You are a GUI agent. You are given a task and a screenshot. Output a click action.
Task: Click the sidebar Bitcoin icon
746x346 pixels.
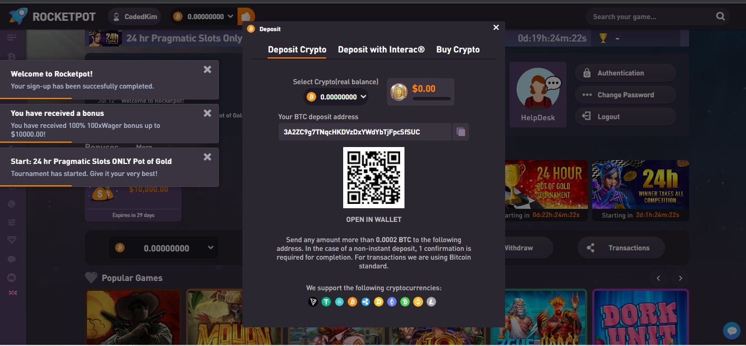point(12,56)
